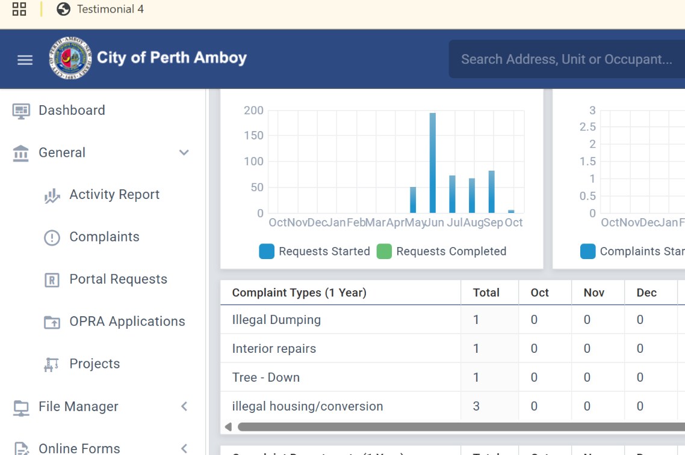The image size is (685, 455).
Task: Toggle the hamburger sidebar menu
Action: 25,60
